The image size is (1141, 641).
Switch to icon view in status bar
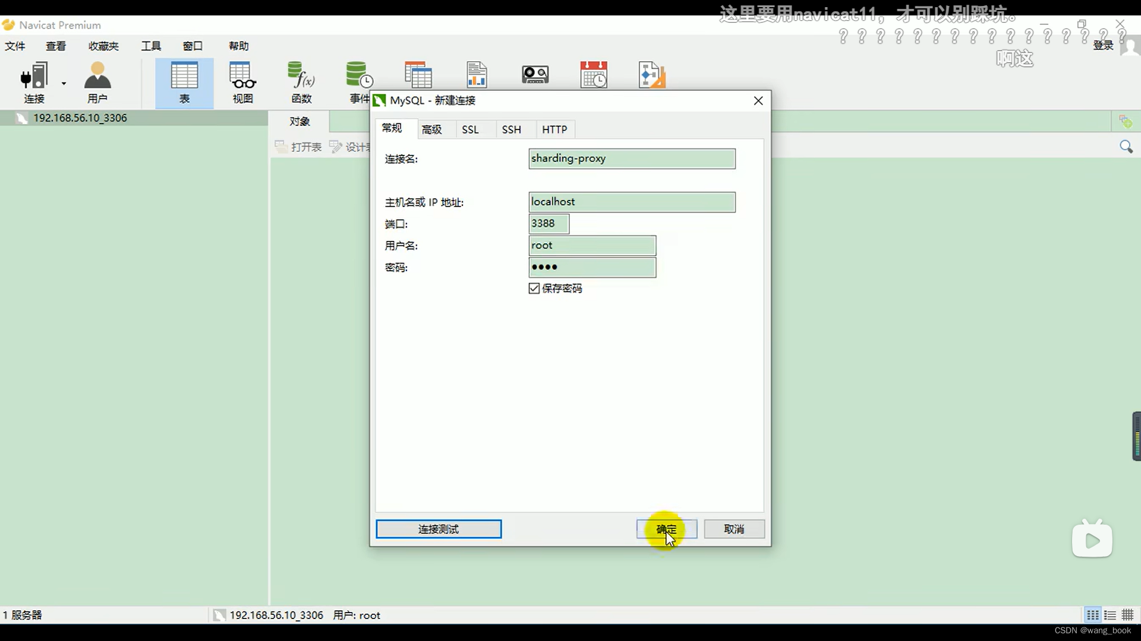pyautogui.click(x=1092, y=615)
